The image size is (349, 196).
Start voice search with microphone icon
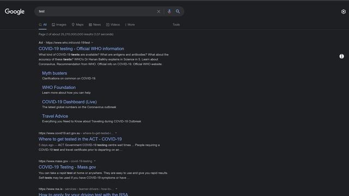[x=170, y=11]
